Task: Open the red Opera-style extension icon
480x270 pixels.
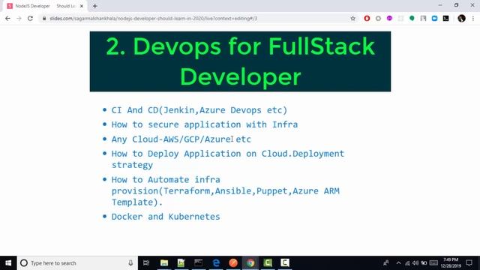Action: [x=367, y=18]
